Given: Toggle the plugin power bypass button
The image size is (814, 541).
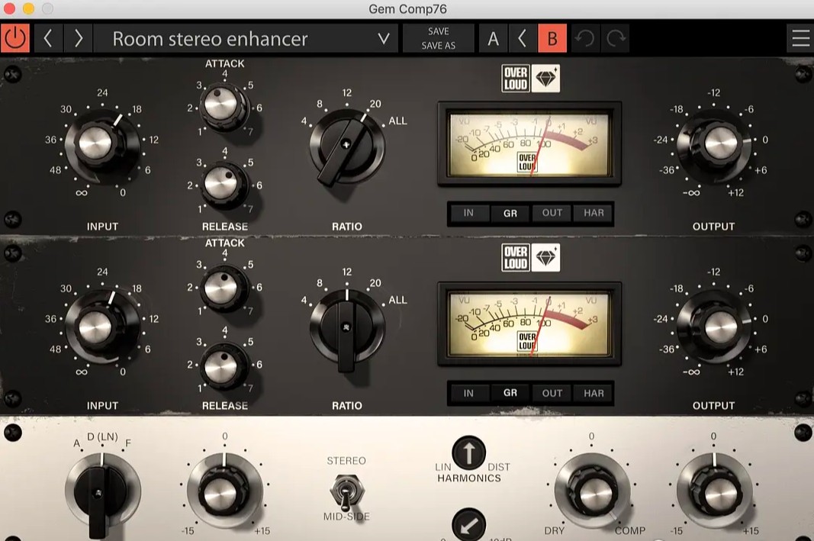Looking at the screenshot, I should pos(15,38).
